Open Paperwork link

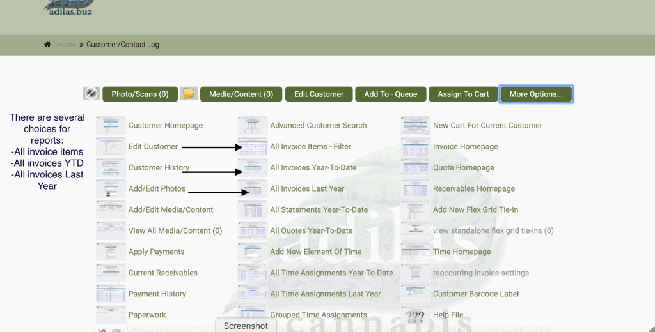(x=147, y=315)
